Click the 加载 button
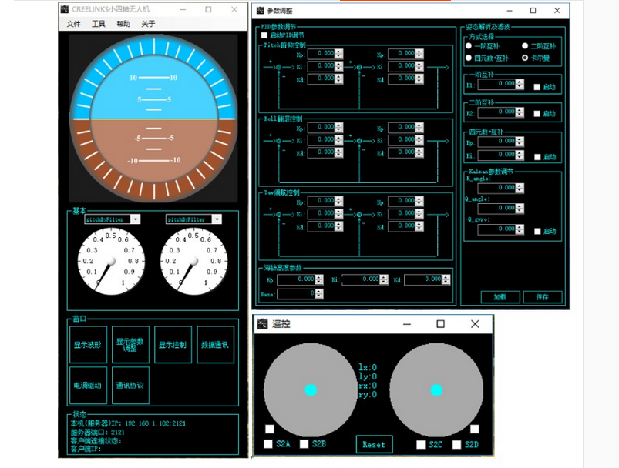This screenshot has width=619, height=468. (500, 297)
